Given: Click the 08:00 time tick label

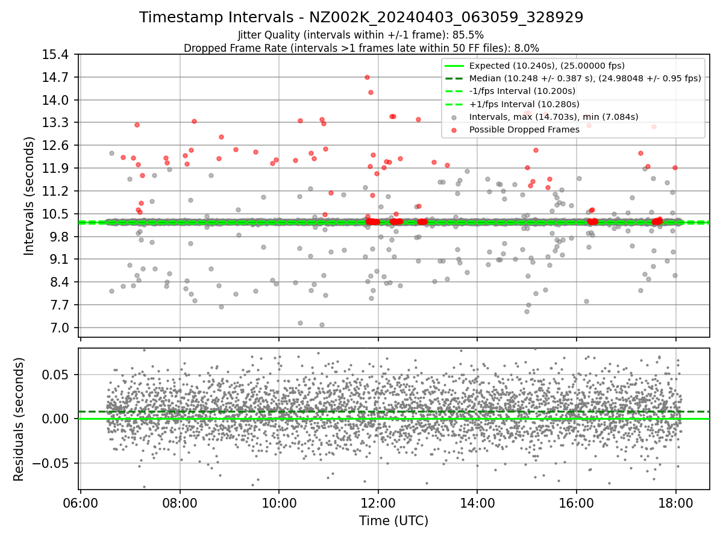Looking at the screenshot, I should (x=180, y=502).
